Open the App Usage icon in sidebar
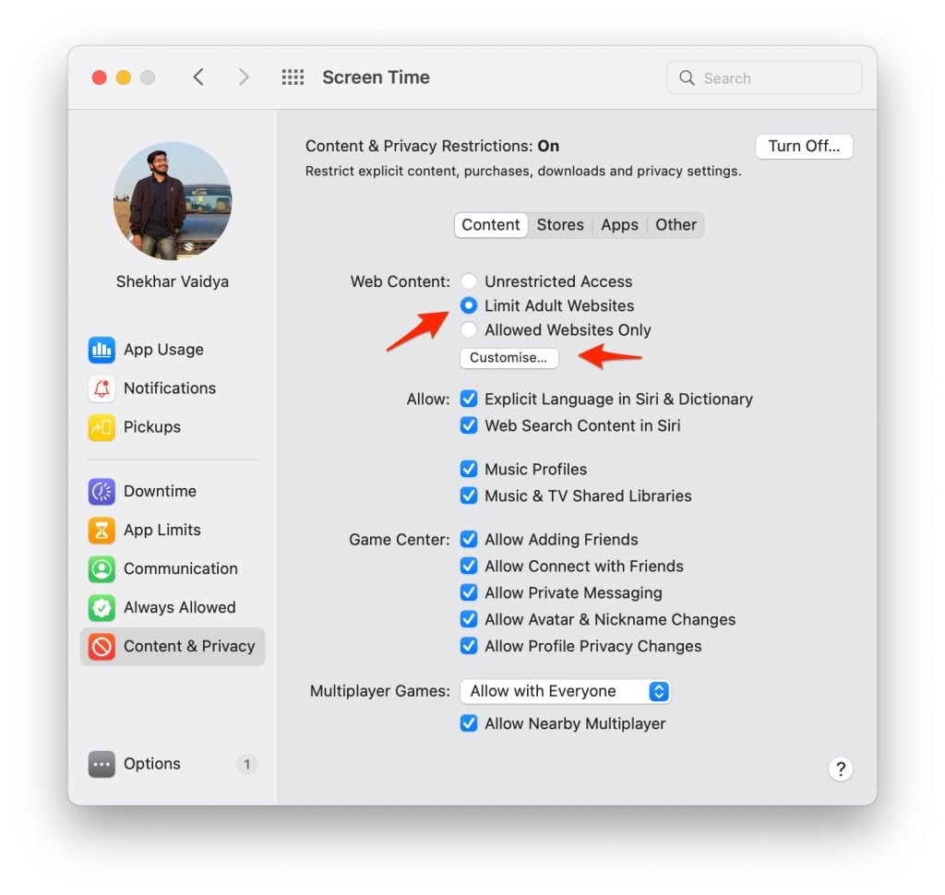 coord(102,350)
